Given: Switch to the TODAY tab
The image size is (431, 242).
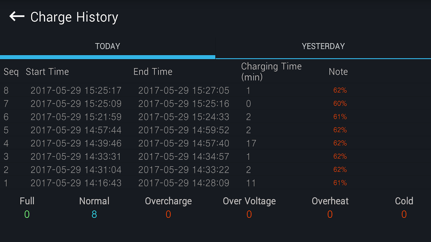Looking at the screenshot, I should (x=107, y=46).
